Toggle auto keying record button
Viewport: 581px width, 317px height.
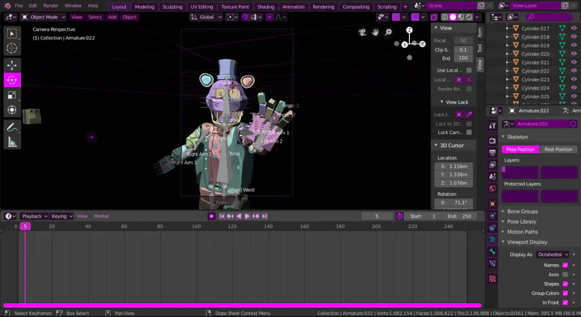pyautogui.click(x=212, y=216)
